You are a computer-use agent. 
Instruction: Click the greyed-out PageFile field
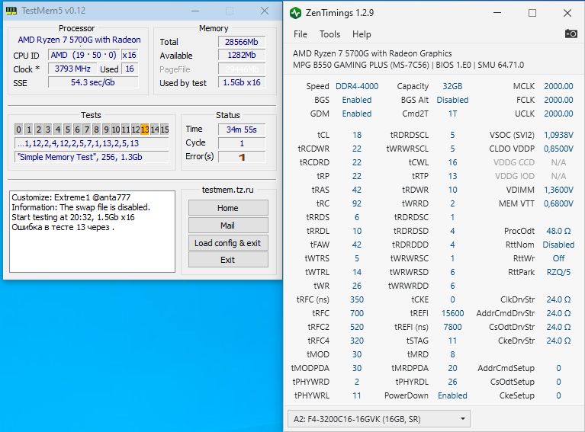click(242, 69)
